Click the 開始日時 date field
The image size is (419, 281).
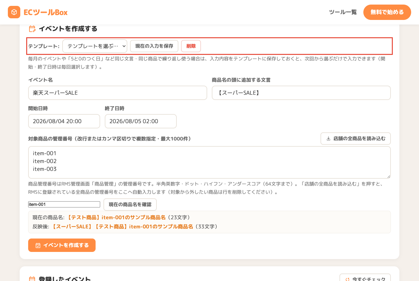(64, 121)
